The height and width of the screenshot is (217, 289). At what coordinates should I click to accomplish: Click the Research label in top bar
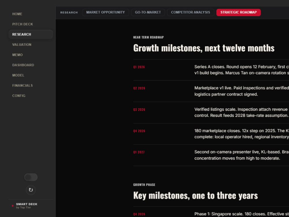pyautogui.click(x=69, y=12)
